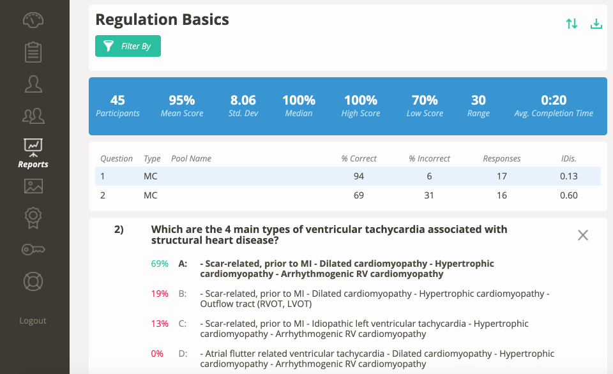Open the dashboard gauge icon in sidebar
This screenshot has width=613, height=374.
tap(33, 20)
